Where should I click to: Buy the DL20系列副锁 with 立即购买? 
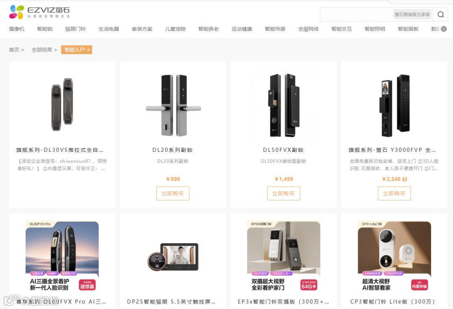pos(173,193)
